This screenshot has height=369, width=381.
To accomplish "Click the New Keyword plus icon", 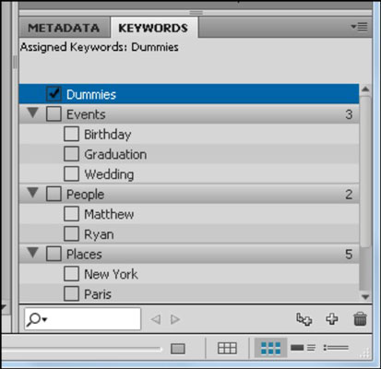I will (332, 319).
